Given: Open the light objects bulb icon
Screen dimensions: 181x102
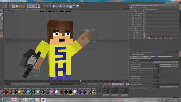Looking at the screenshot, I should pos(78,6).
